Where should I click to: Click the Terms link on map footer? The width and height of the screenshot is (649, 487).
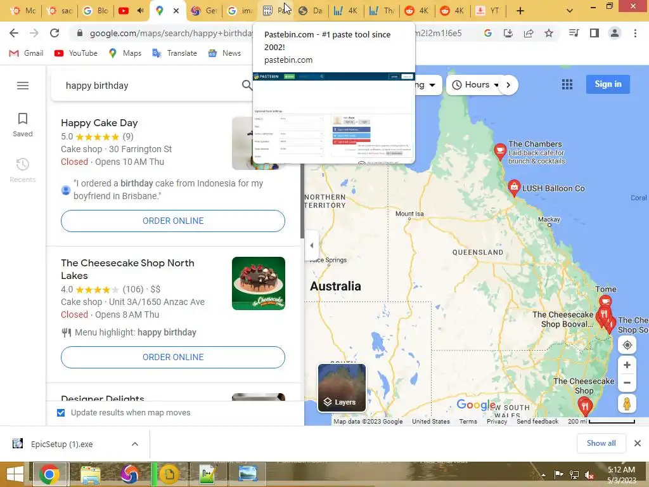[x=468, y=421]
